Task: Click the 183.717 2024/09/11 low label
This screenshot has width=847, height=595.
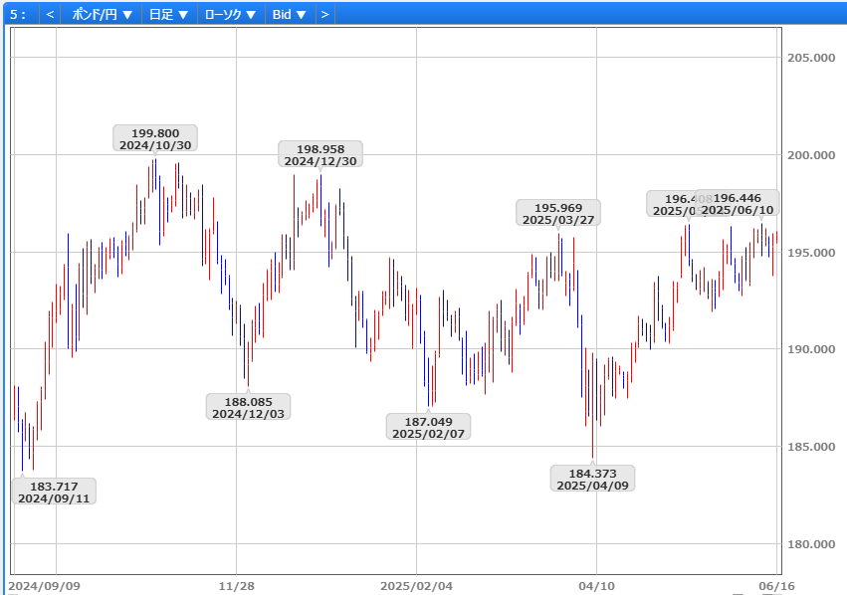Action: 54,492
